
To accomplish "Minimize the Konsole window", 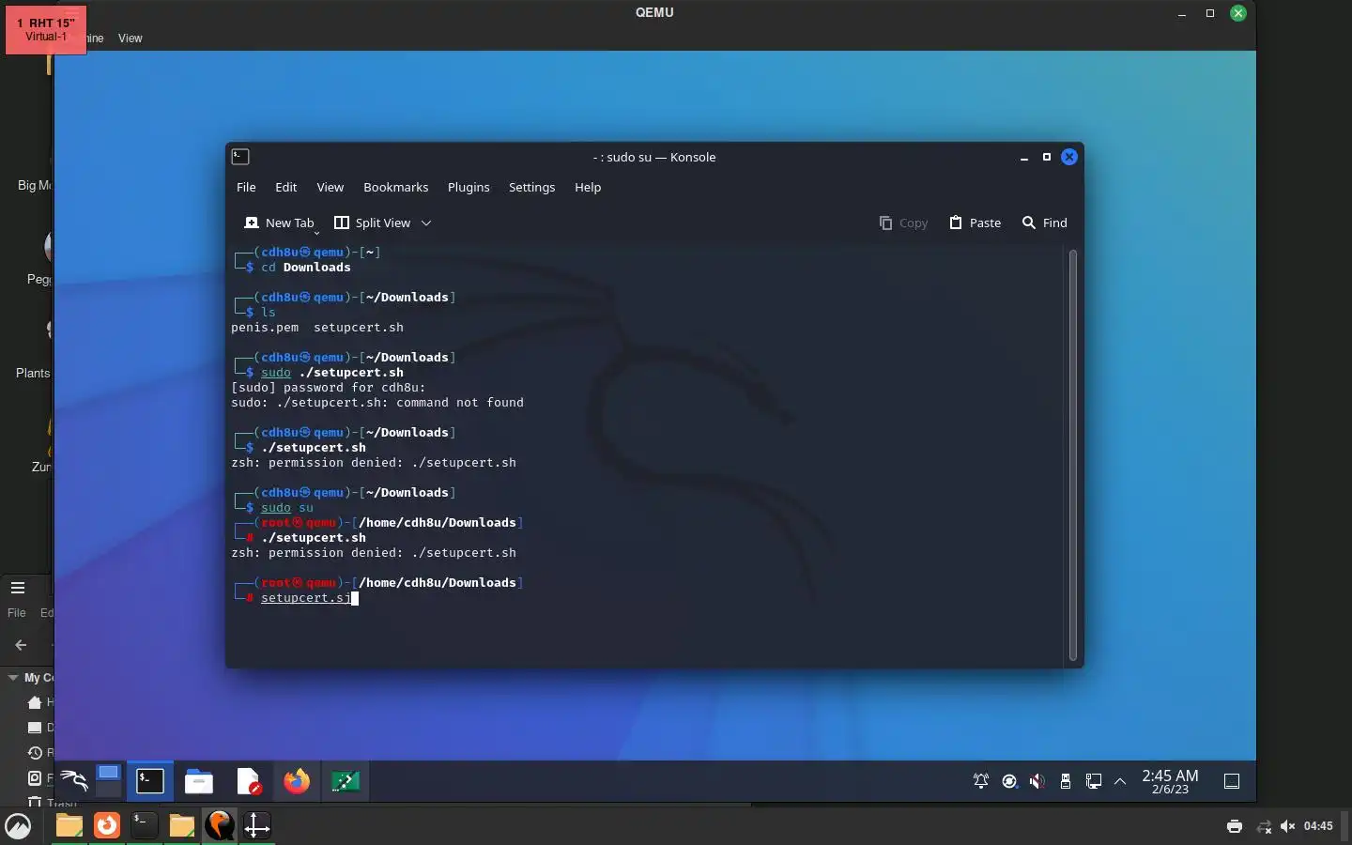I will [x=1023, y=158].
